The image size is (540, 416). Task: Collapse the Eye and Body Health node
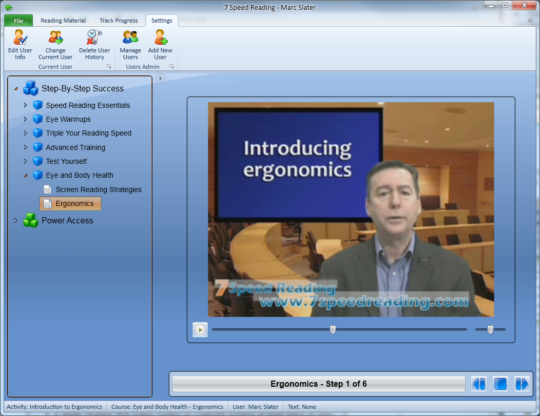[26, 175]
